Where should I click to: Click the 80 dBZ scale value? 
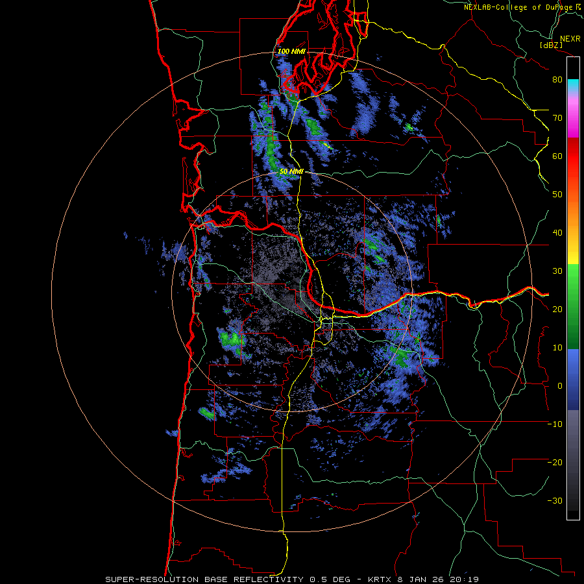point(557,80)
